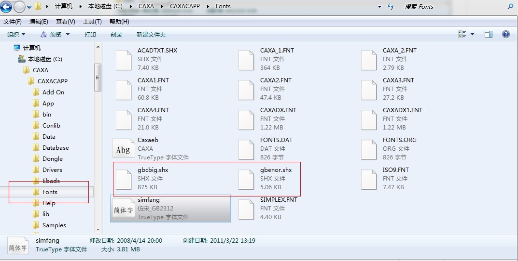Select the gbenor.shx file icon
Image resolution: width=518 pixels, height=261 pixels.
click(246, 180)
